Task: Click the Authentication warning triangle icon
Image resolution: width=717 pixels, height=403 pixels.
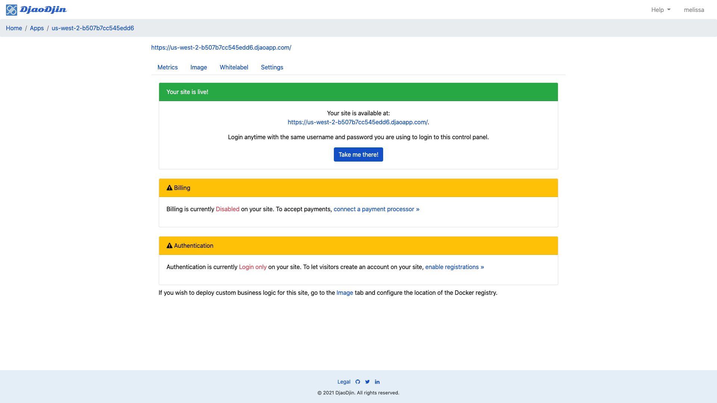Action: pyautogui.click(x=170, y=246)
